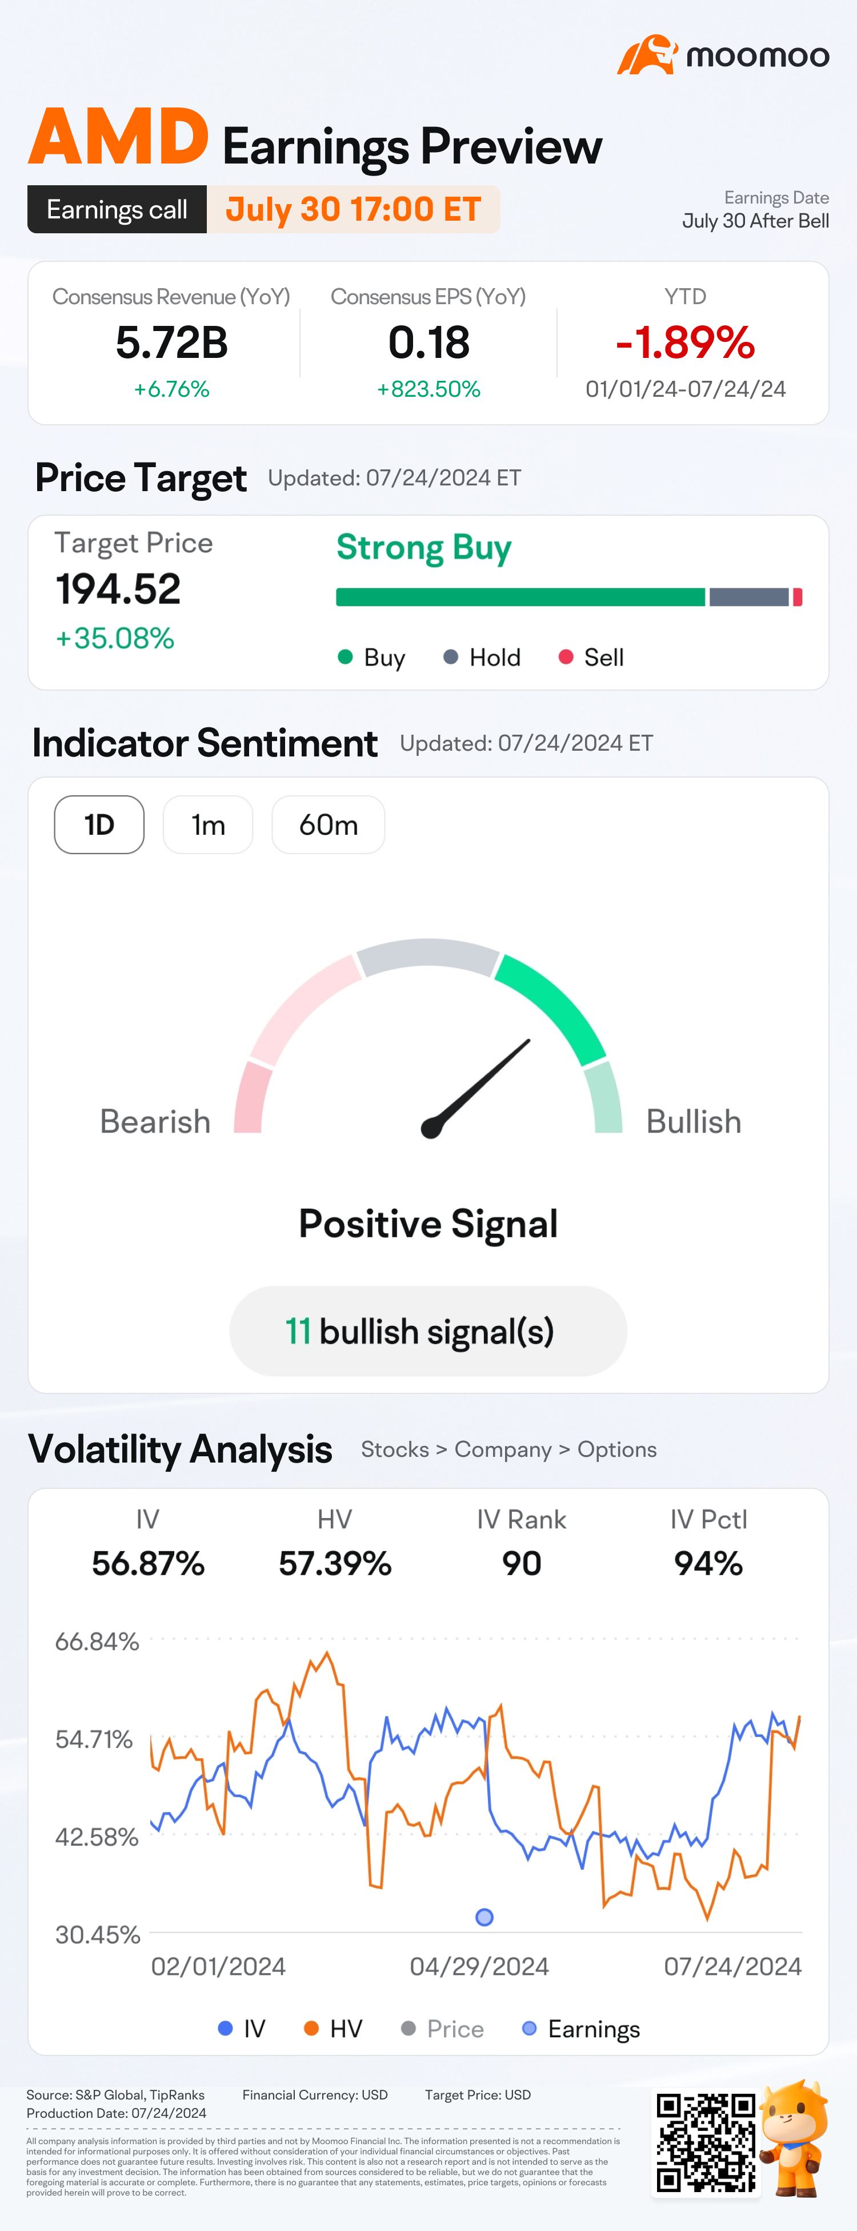This screenshot has width=857, height=2231.
Task: Click the red Sell legend dot
Action: coord(565,656)
